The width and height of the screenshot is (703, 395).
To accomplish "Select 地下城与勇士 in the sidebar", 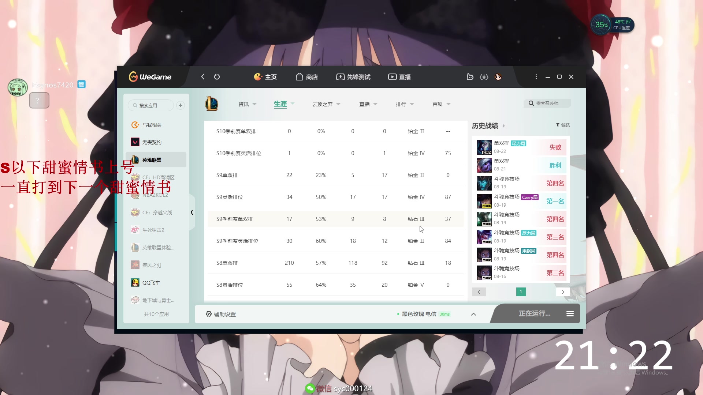I will click(156, 300).
